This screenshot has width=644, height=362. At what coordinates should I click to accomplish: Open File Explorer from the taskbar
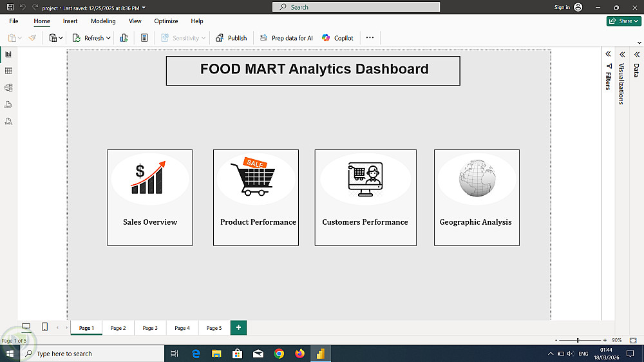click(216, 354)
